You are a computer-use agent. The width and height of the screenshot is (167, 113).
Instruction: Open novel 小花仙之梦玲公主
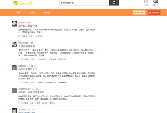tap(29, 69)
